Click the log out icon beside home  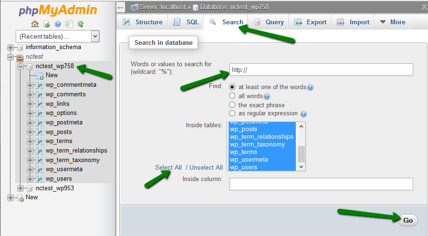(x=47, y=24)
